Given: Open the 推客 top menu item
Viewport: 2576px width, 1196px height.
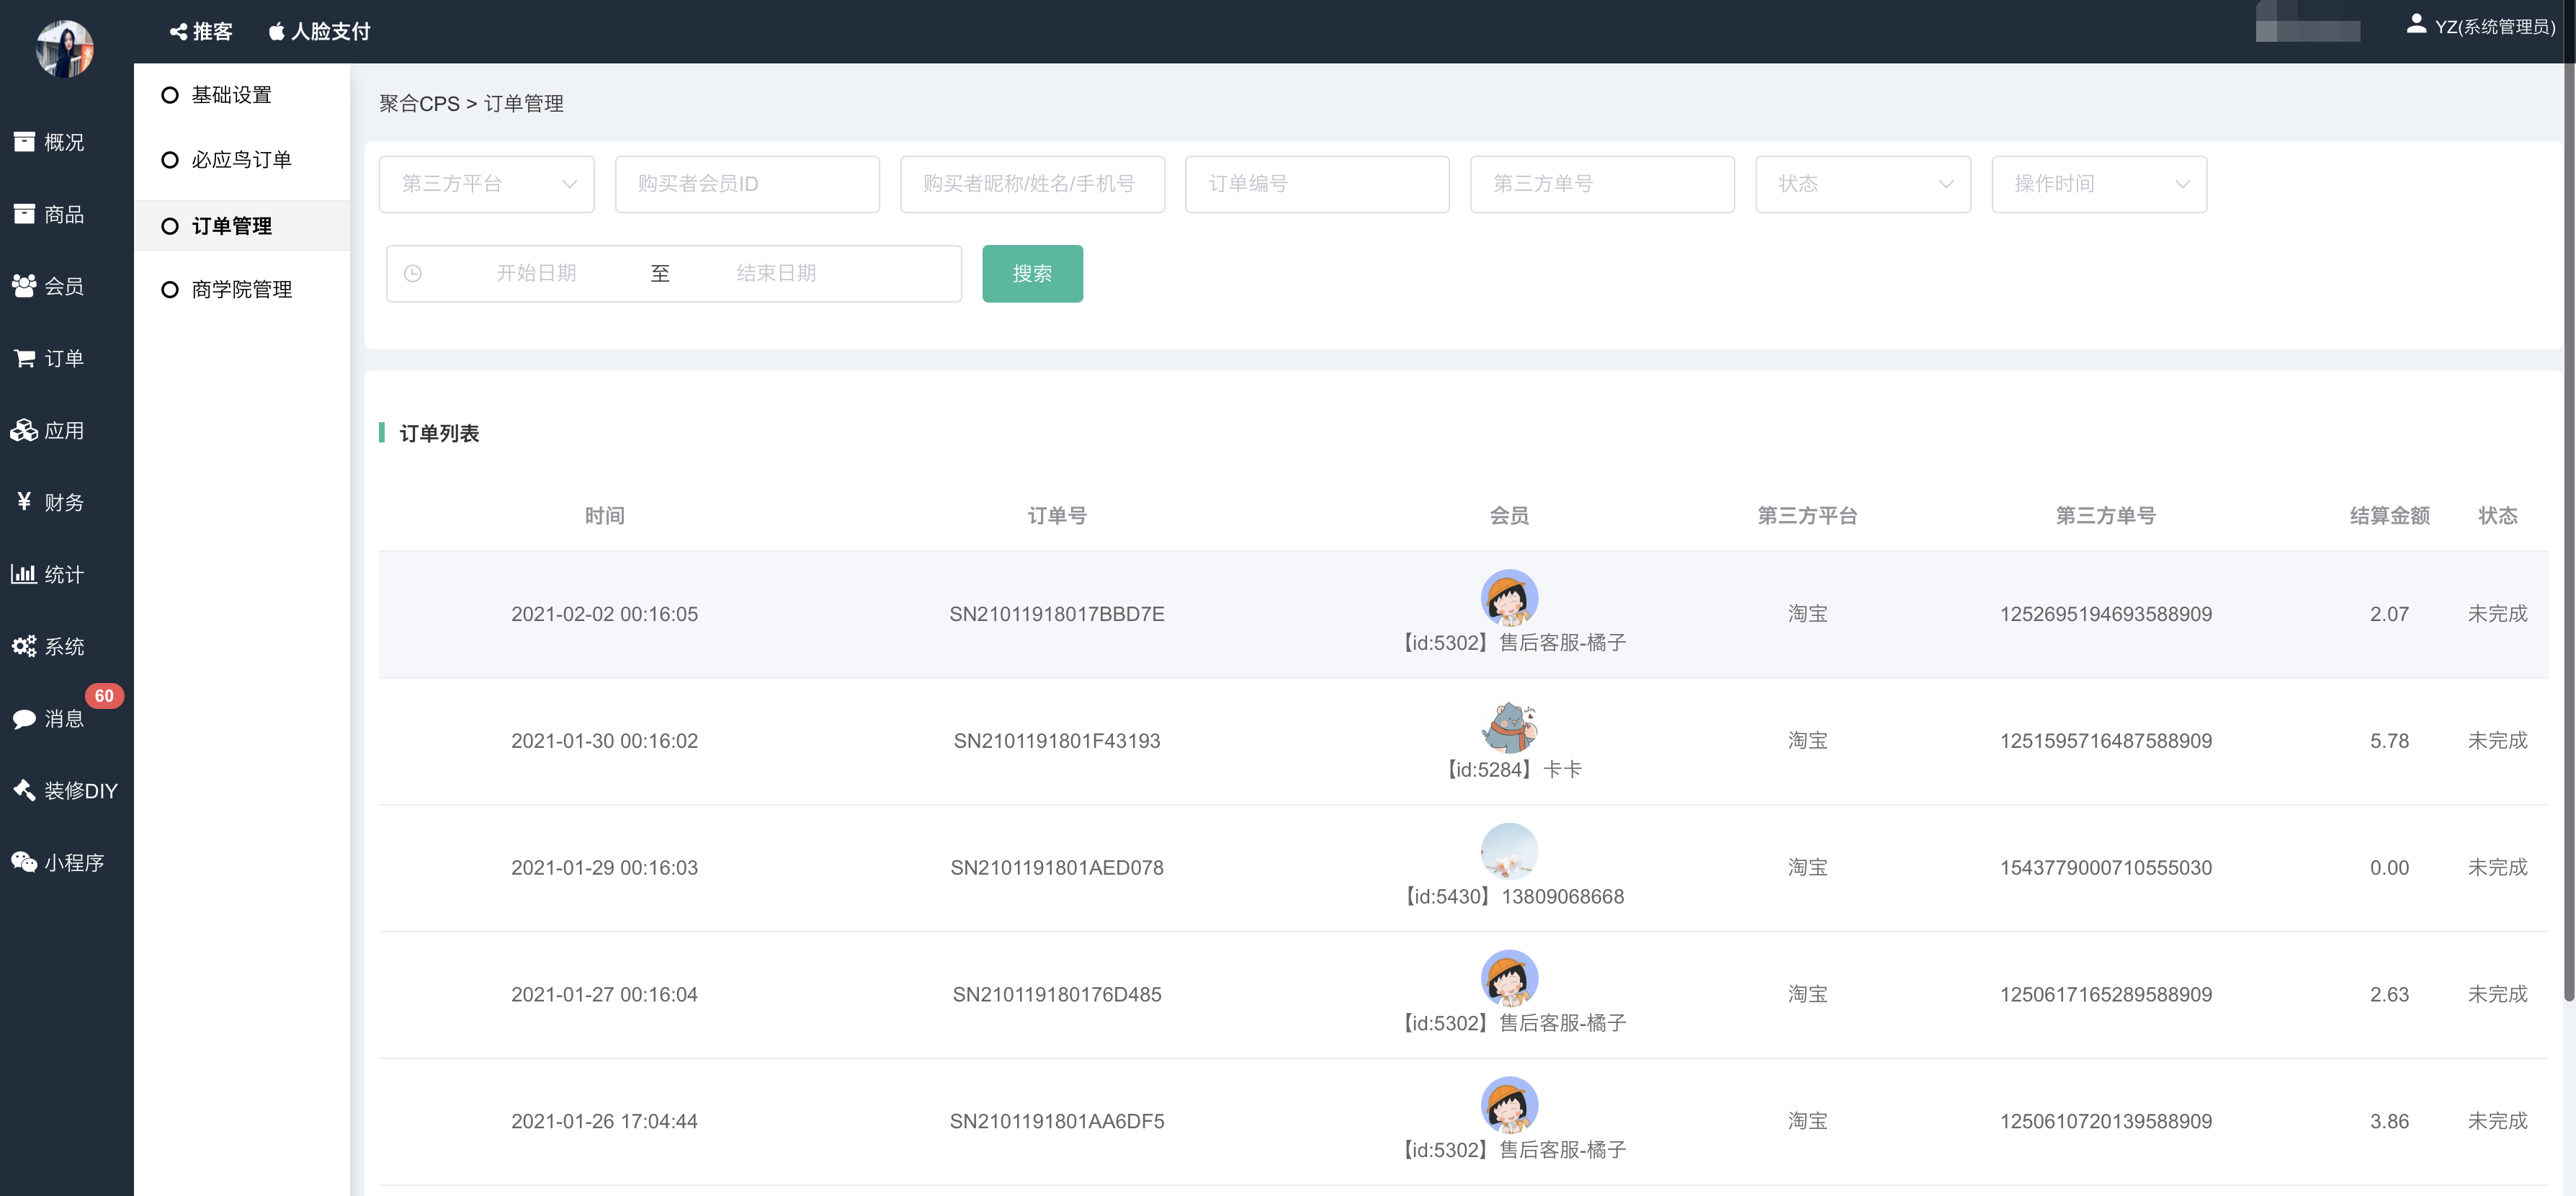Looking at the screenshot, I should pos(201,32).
